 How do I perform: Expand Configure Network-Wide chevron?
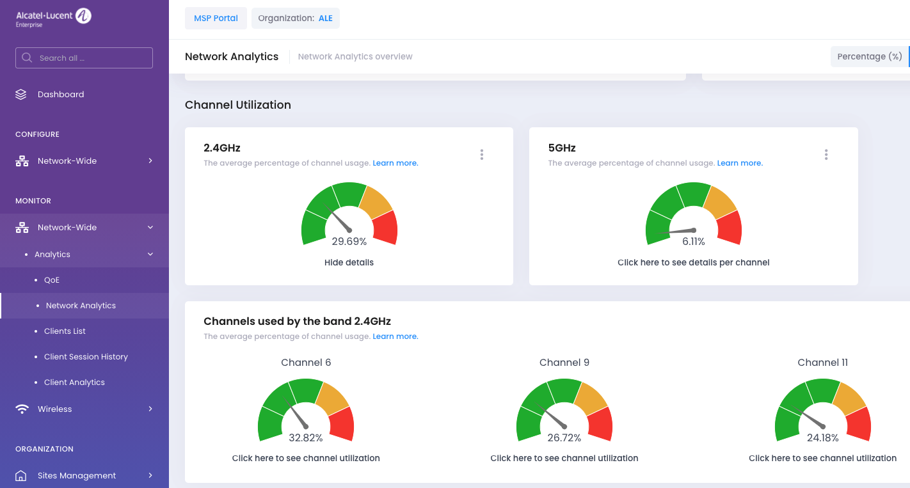[150, 161]
